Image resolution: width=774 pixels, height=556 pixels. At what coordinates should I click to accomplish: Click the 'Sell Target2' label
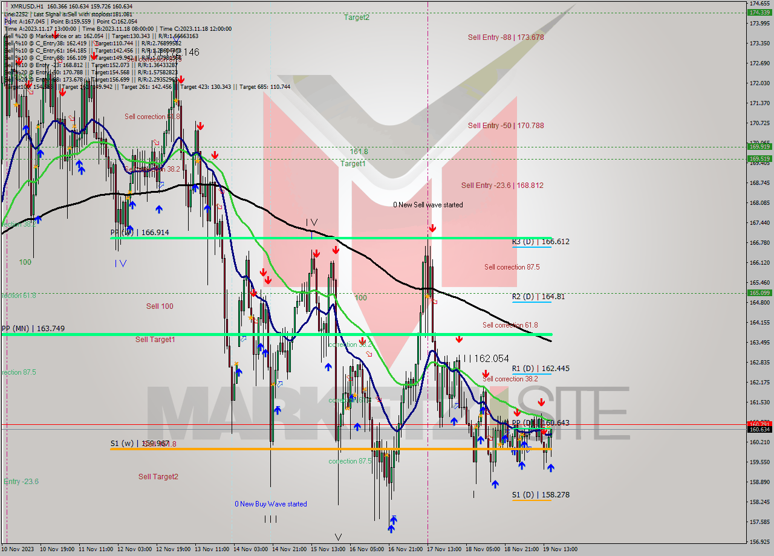pyautogui.click(x=158, y=477)
